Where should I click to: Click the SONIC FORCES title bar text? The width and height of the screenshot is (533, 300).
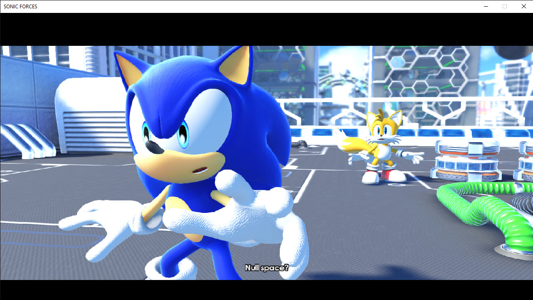[20, 6]
